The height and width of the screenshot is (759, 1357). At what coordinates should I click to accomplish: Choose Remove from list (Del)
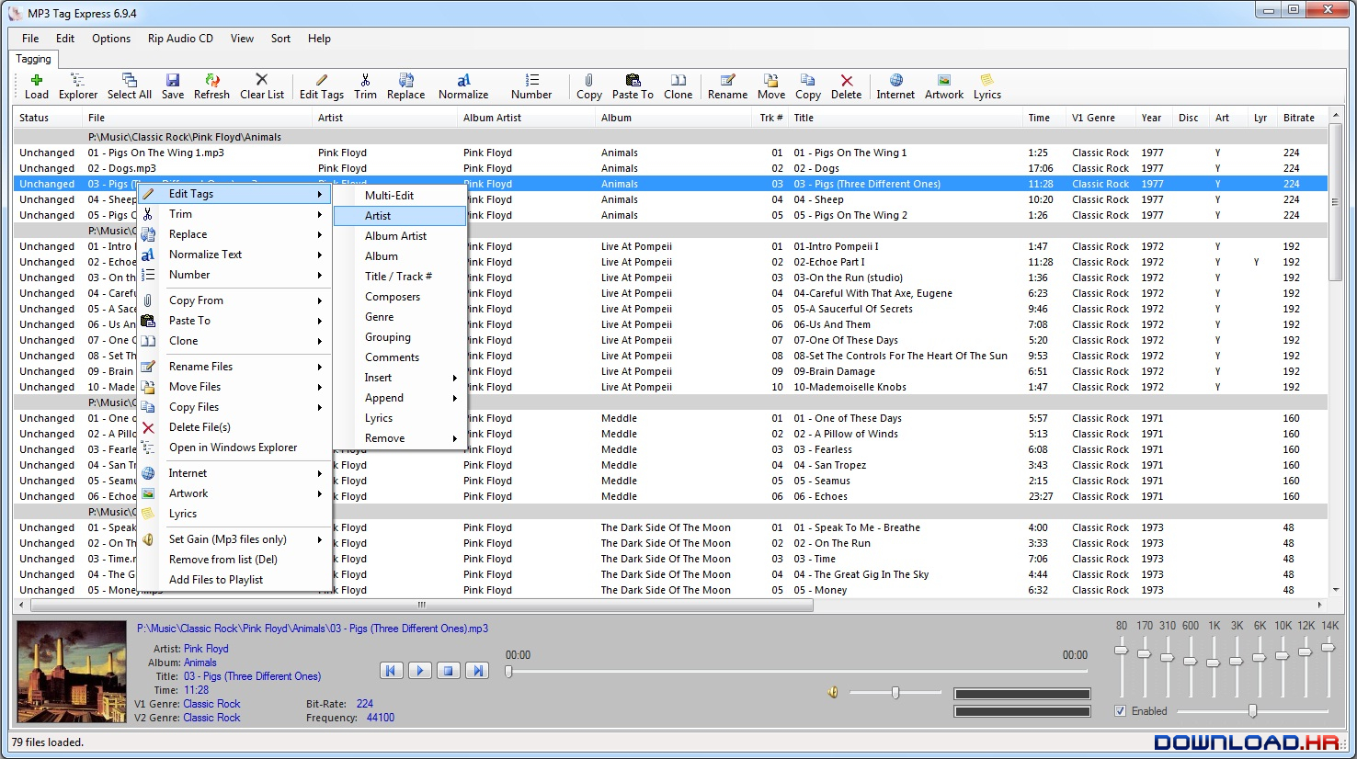point(234,560)
